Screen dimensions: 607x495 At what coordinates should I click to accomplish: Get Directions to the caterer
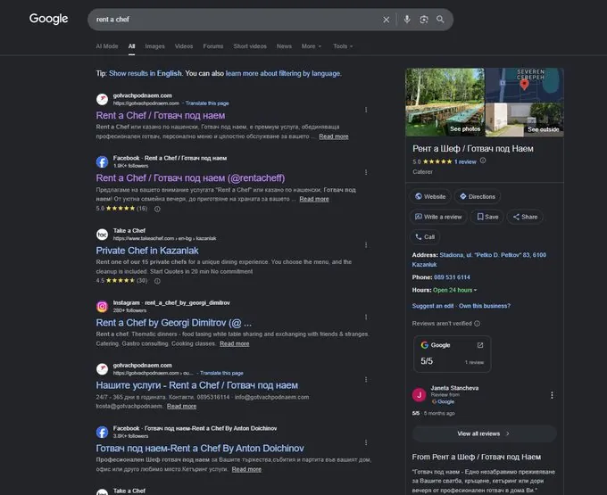click(x=478, y=196)
